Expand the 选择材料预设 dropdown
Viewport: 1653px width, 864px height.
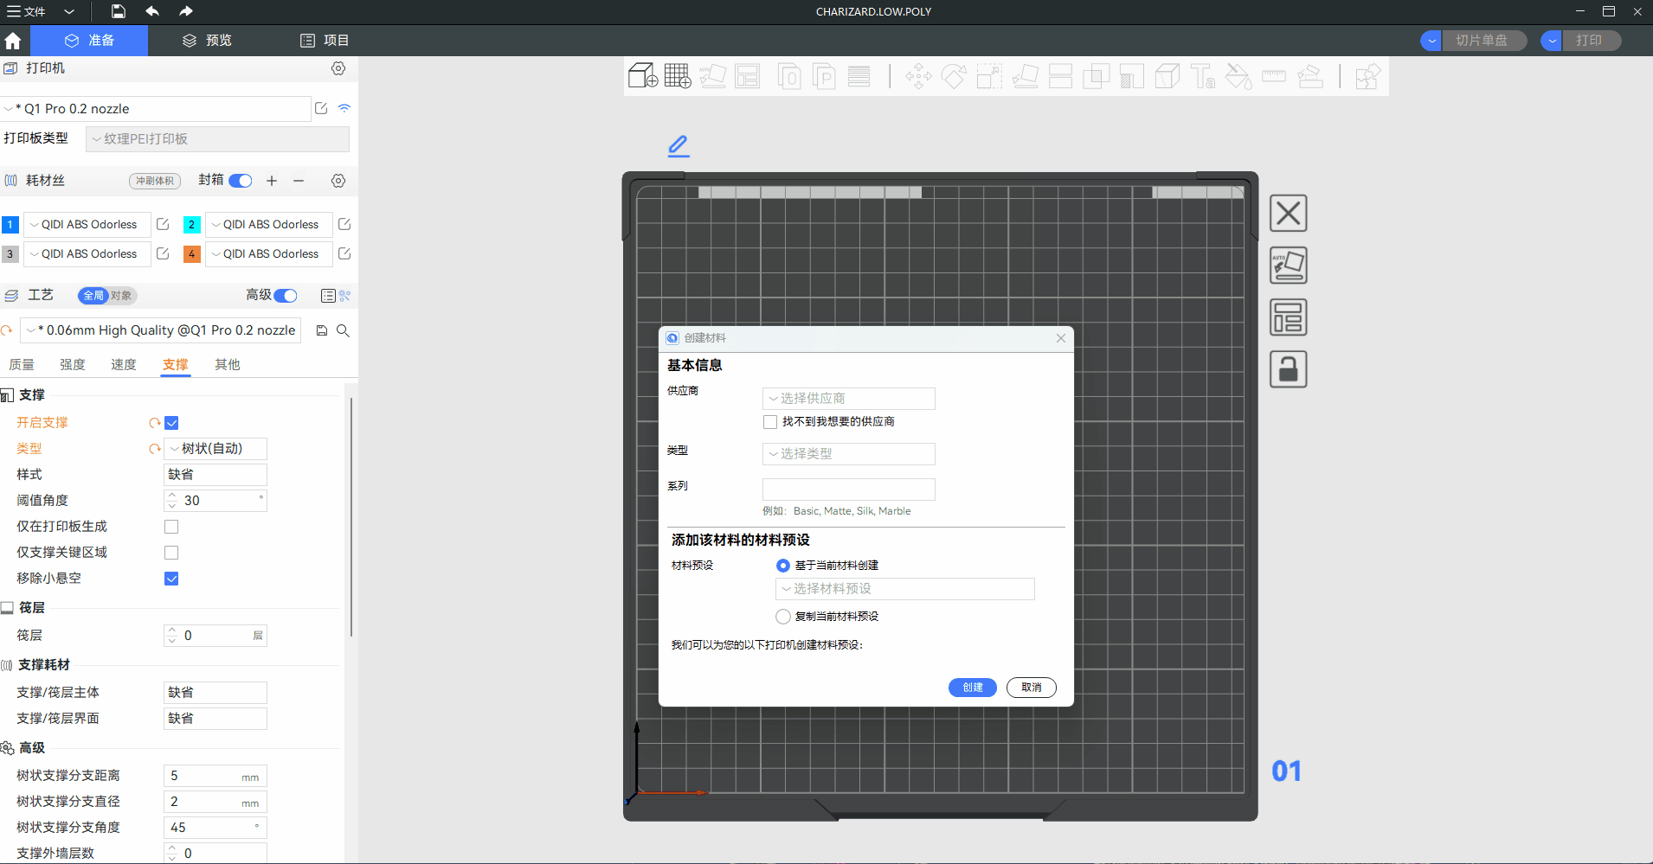point(904,589)
